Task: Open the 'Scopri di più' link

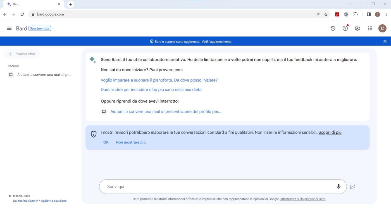Action: (x=330, y=133)
